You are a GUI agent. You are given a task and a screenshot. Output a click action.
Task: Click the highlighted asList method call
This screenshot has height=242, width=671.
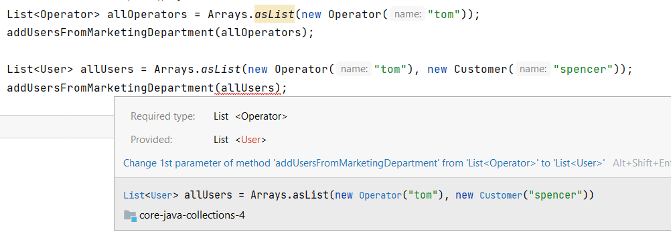pos(275,14)
